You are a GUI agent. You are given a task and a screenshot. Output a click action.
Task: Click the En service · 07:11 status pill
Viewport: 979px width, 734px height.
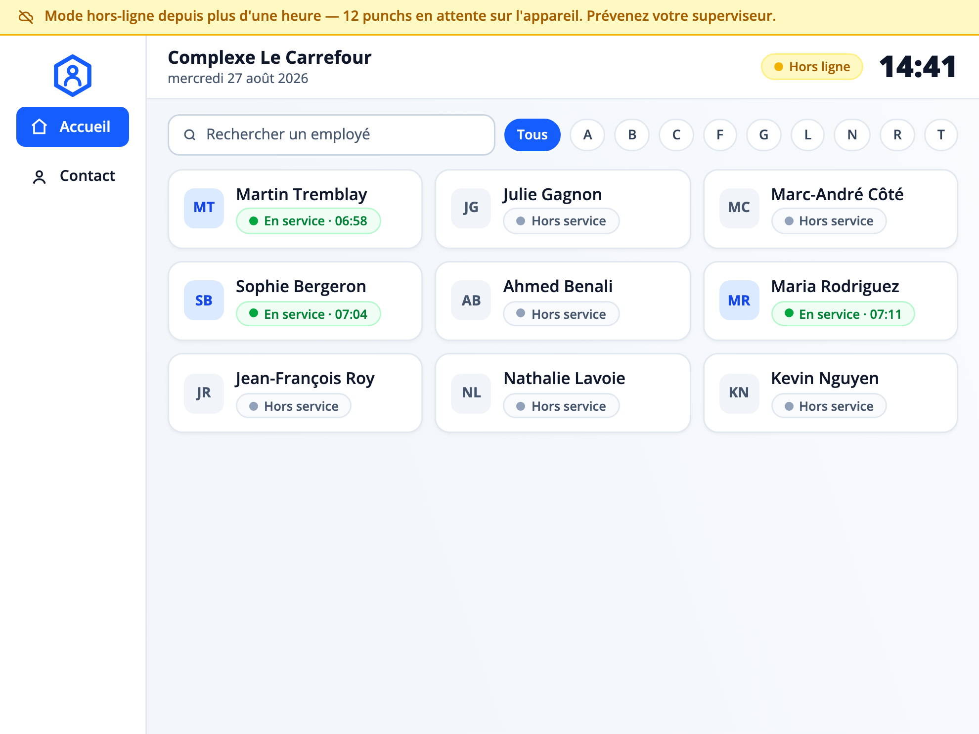point(843,314)
